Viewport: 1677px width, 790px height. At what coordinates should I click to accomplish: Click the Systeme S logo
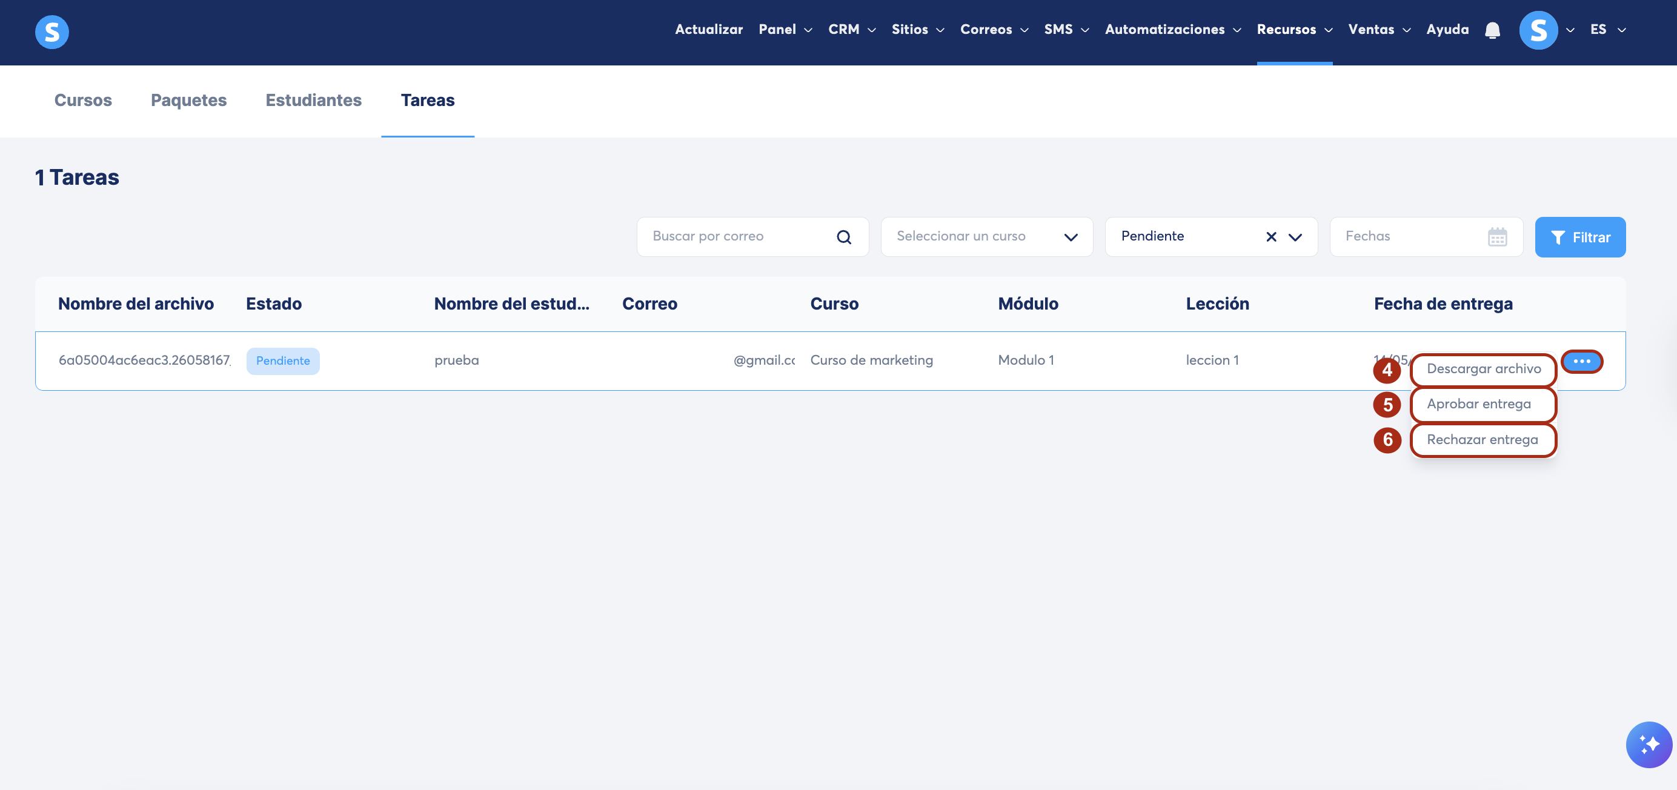[51, 32]
